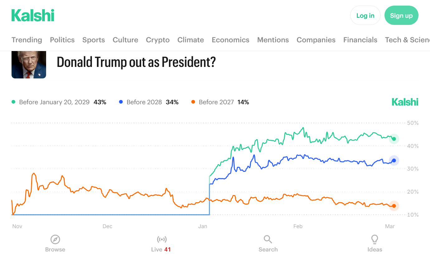Click the orange endpoint dot on chart

(394, 206)
